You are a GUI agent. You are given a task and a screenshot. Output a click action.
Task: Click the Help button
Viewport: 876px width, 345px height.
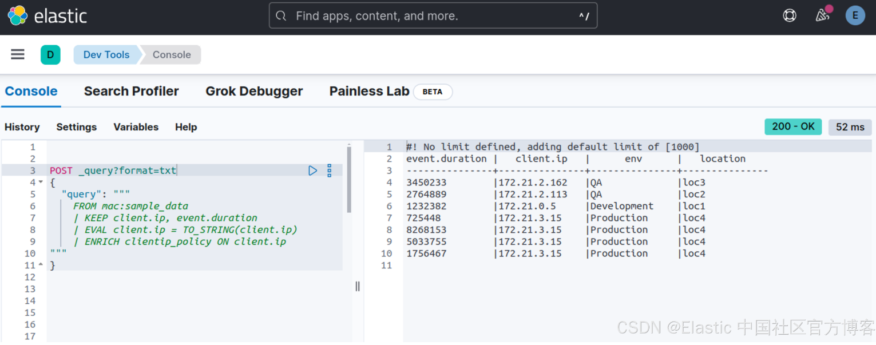(x=186, y=127)
